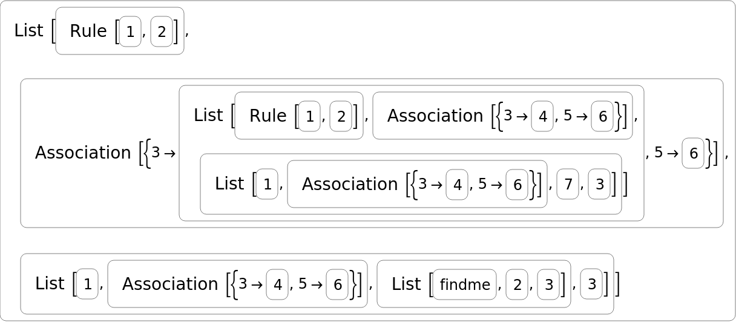The image size is (736, 322).
Task: Select the bottom-row leftmost List label
Action: 50,284
